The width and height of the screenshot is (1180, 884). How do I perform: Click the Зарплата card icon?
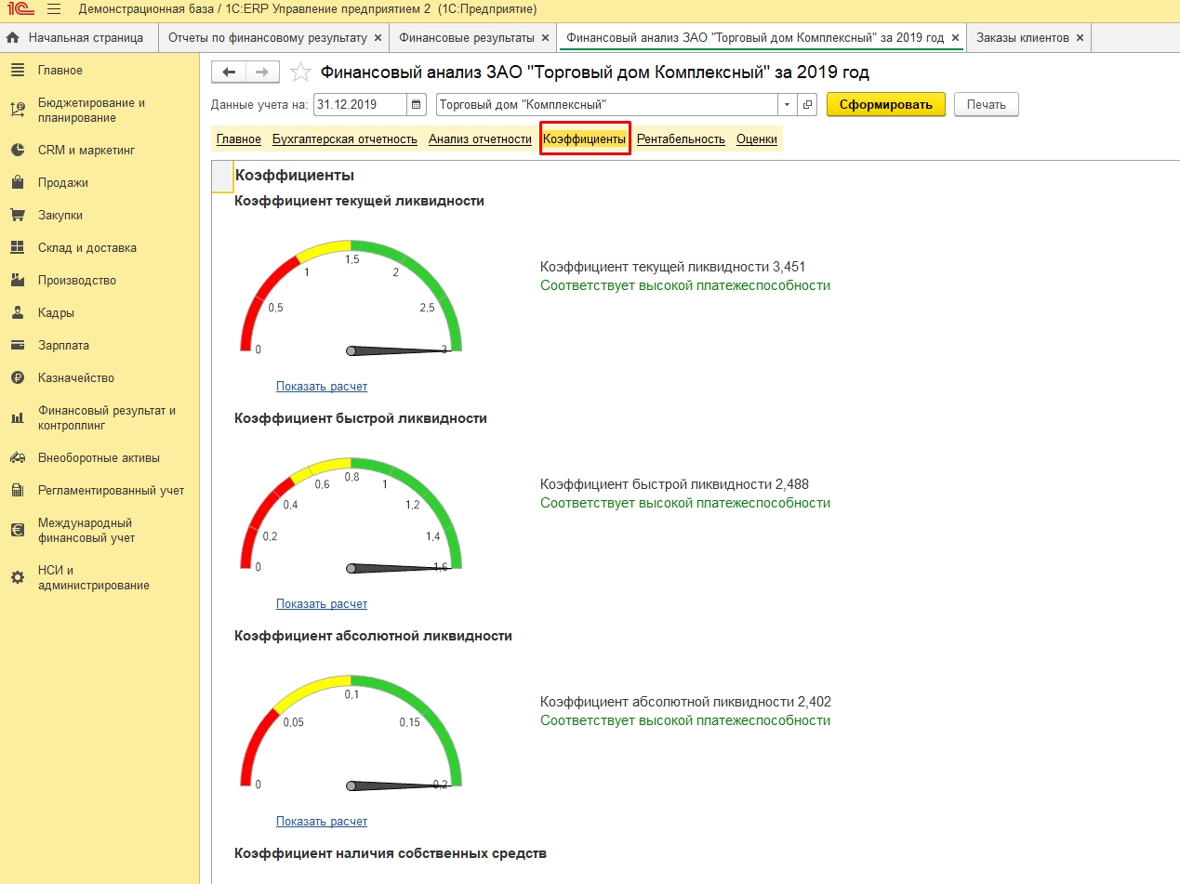point(17,345)
